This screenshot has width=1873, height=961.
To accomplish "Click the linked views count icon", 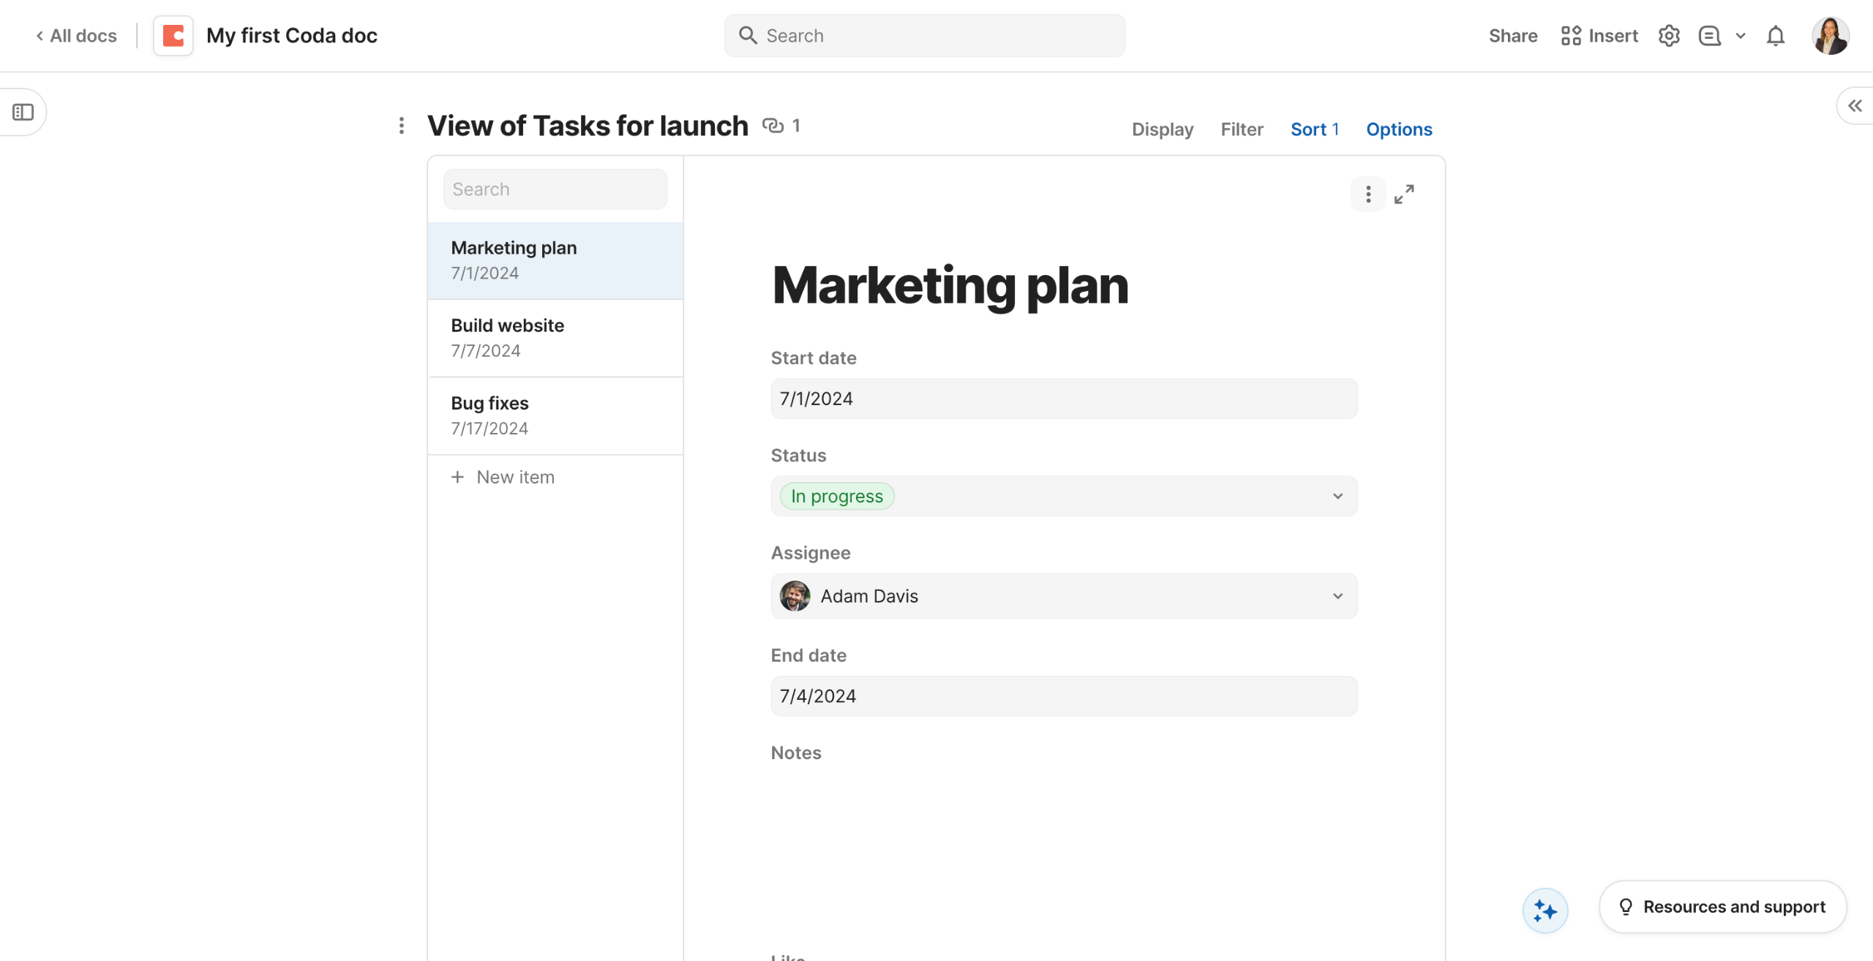I will coord(773,126).
